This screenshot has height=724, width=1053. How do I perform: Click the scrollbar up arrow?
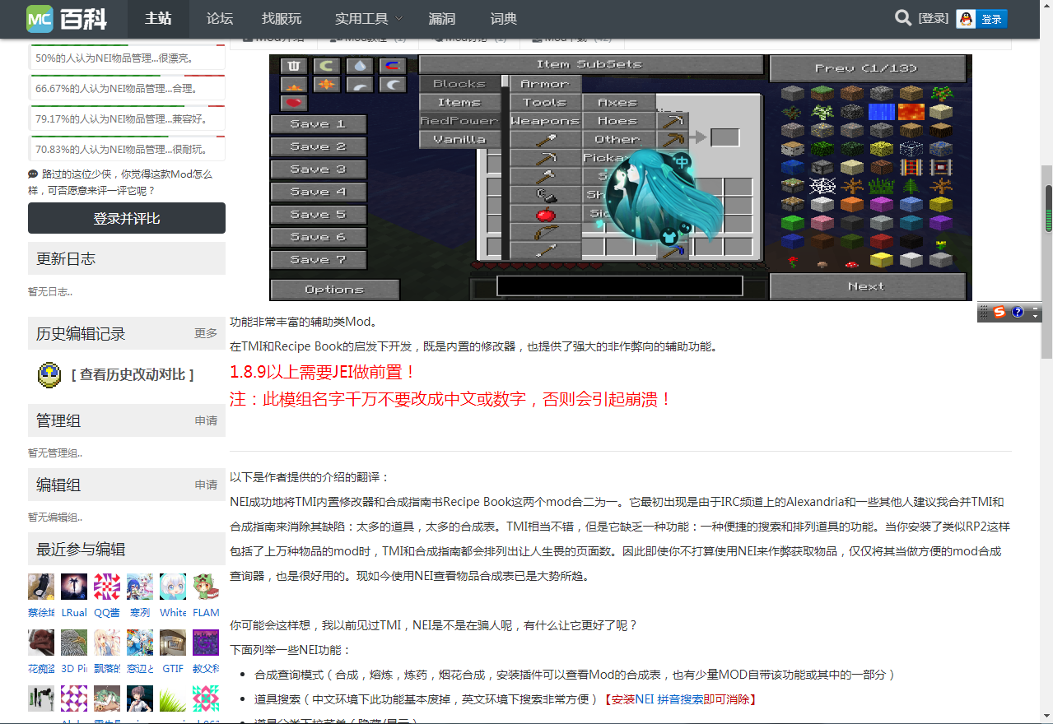tap(1046, 7)
